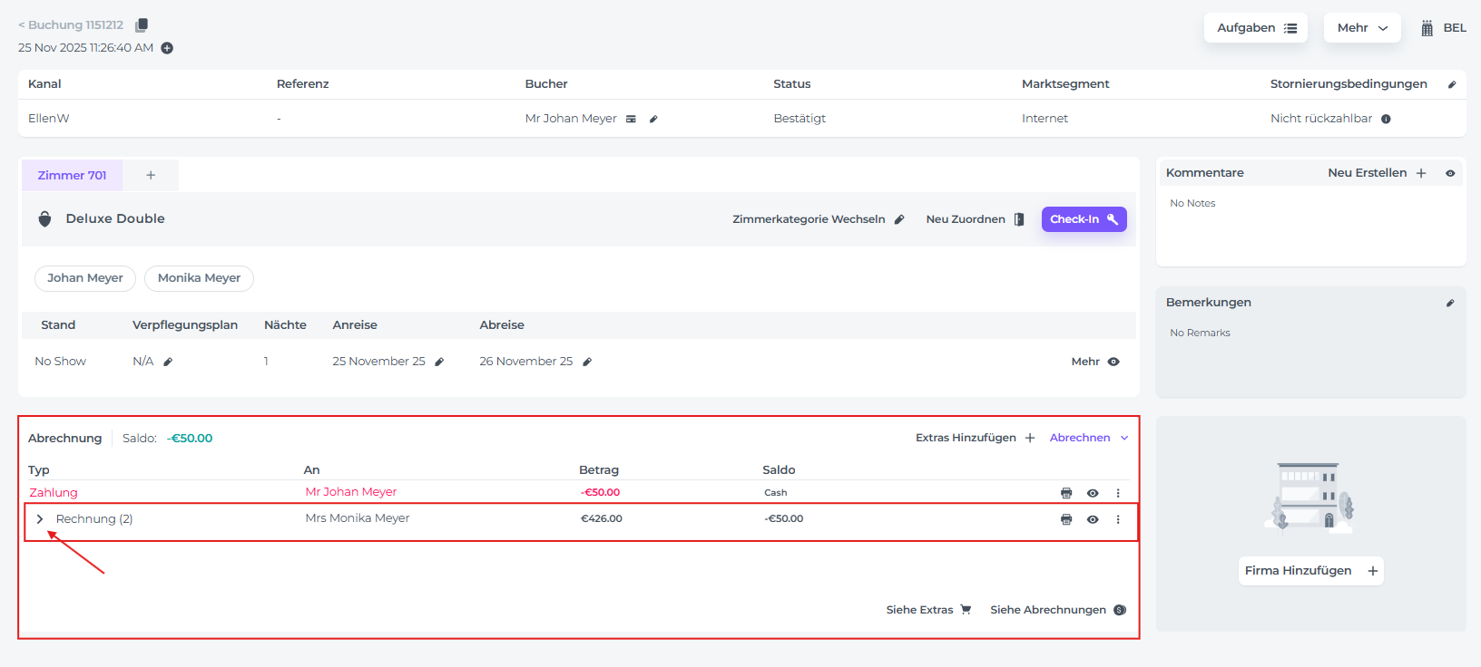Toggle visibility of Kommentare

[x=1450, y=173]
